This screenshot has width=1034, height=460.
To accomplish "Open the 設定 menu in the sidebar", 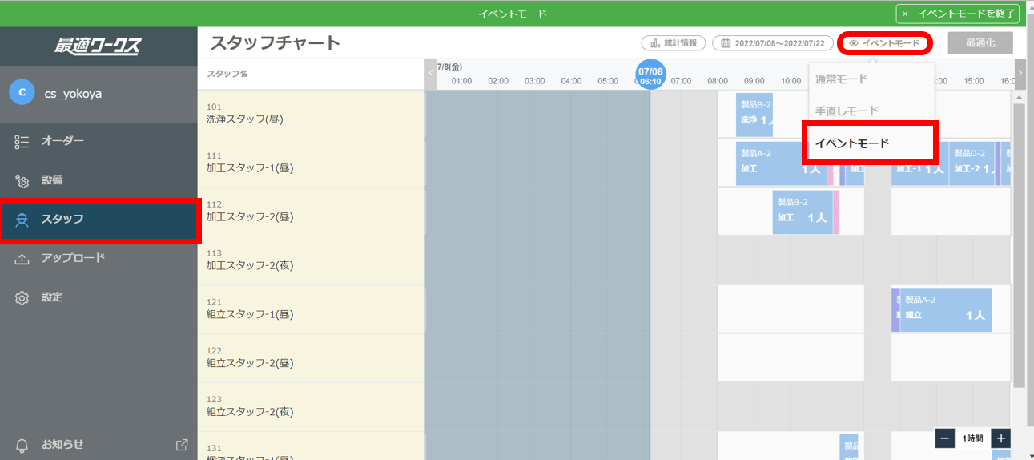I will 99,297.
